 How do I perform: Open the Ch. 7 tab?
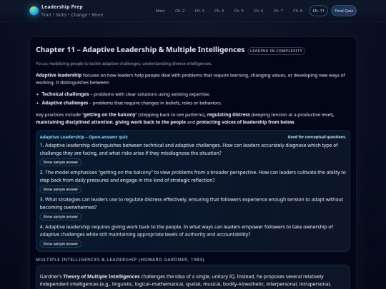(x=278, y=11)
